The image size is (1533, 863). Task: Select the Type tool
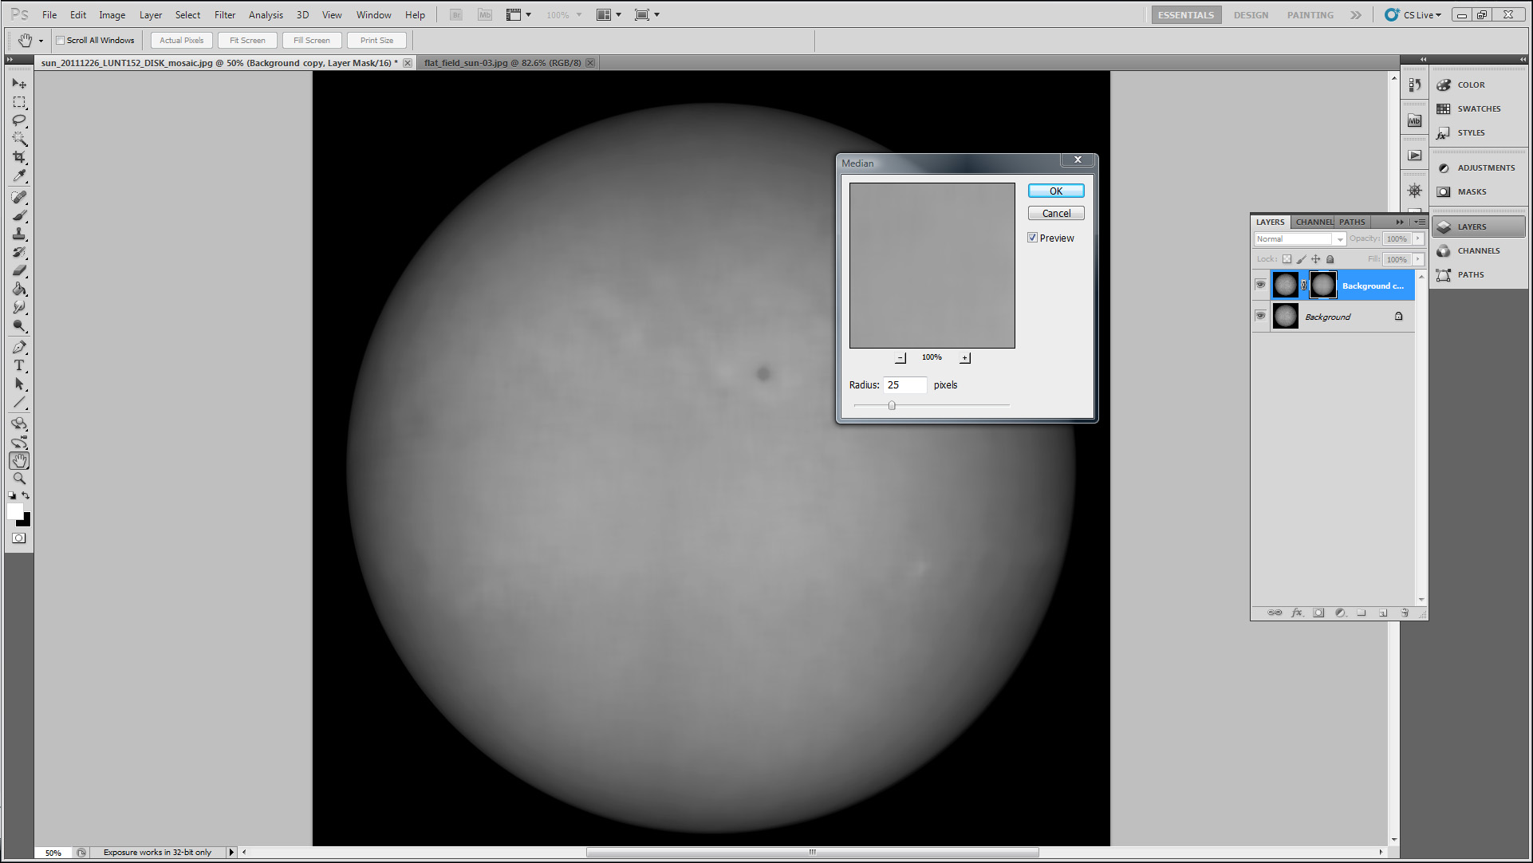pos(19,365)
